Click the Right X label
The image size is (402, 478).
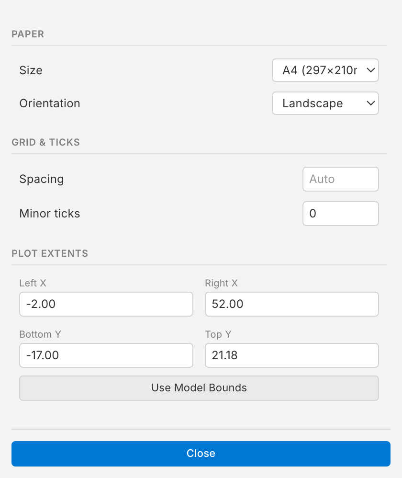221,283
